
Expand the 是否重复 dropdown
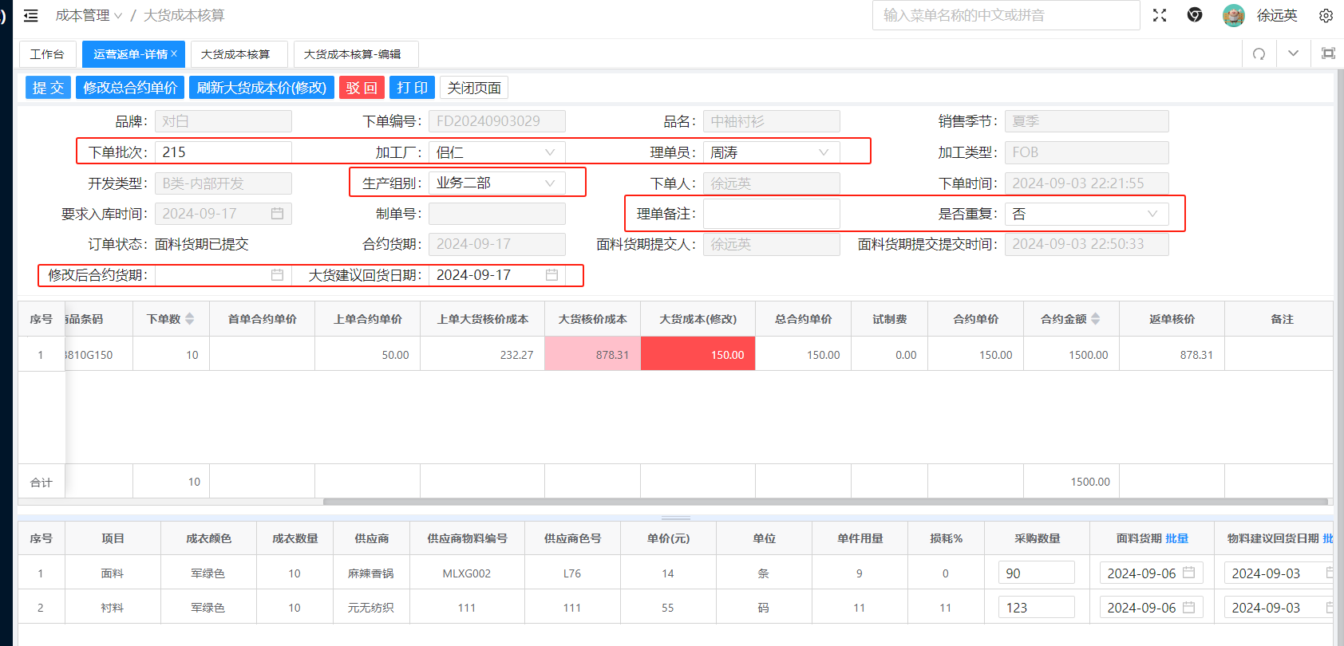(1152, 214)
